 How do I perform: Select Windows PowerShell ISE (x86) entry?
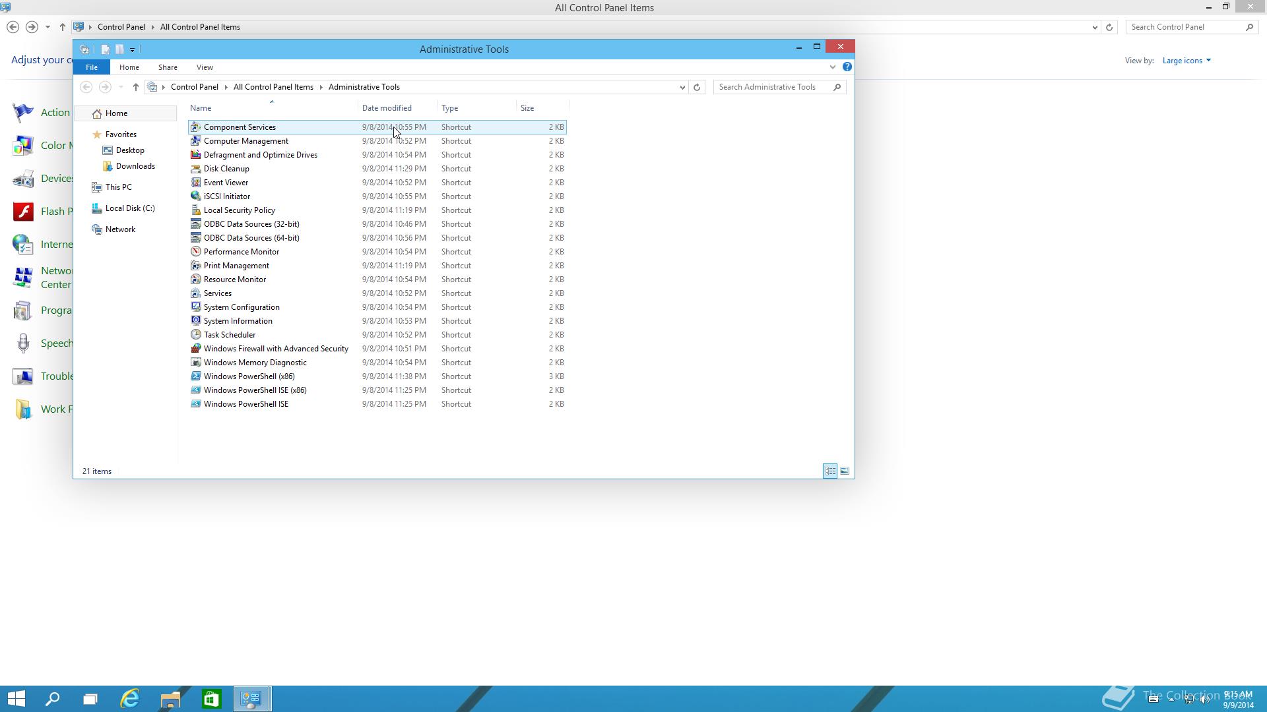point(377,390)
